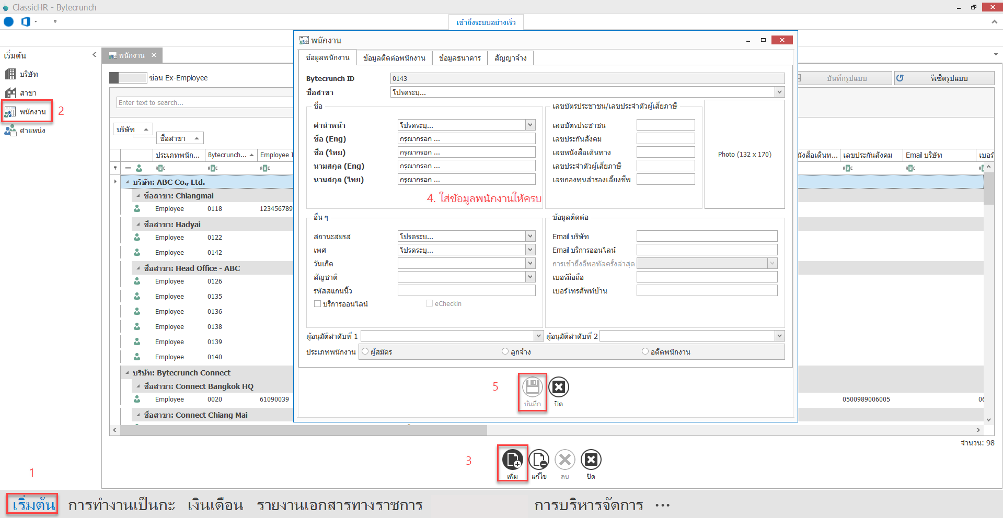Click the blue Office-style quick access icon
The image size is (1003, 518).
point(26,22)
